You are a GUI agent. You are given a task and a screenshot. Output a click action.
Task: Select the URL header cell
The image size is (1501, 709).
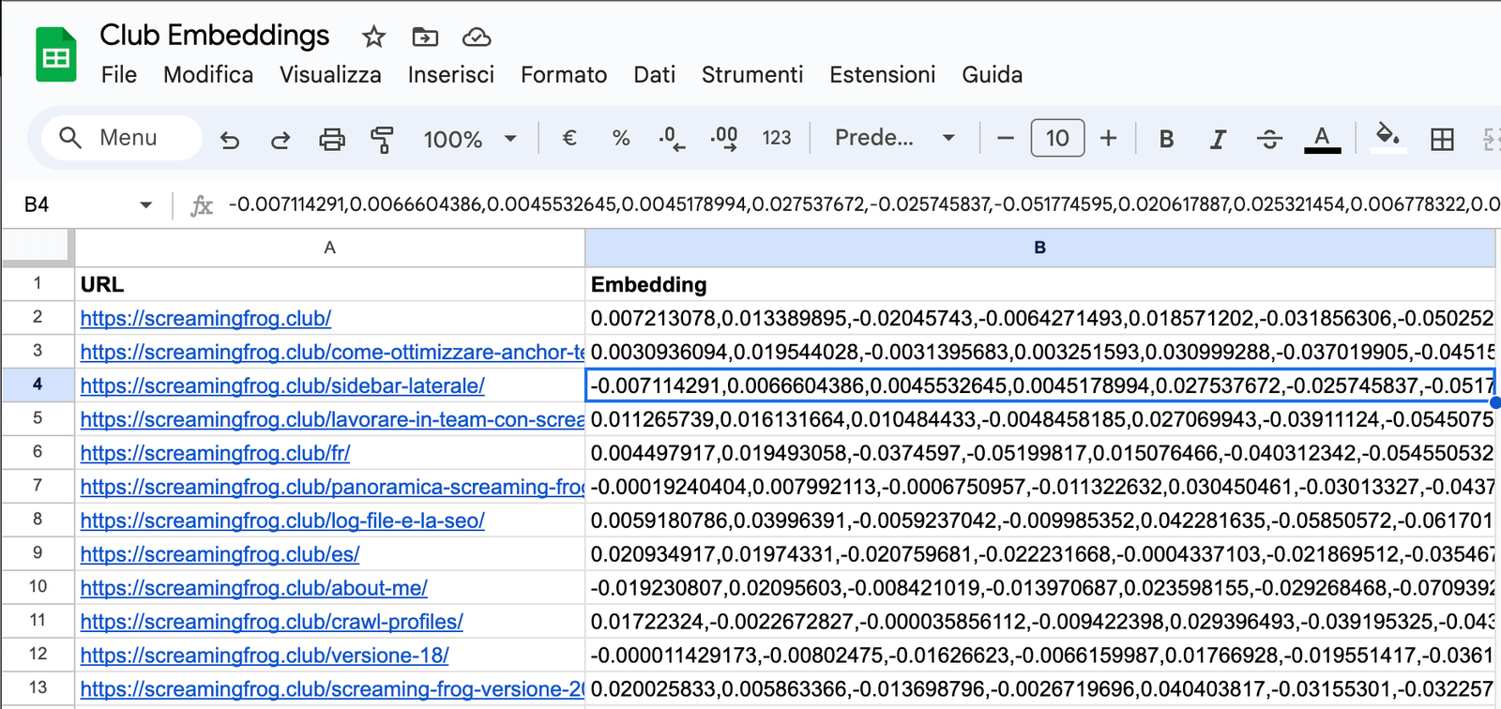pos(329,284)
